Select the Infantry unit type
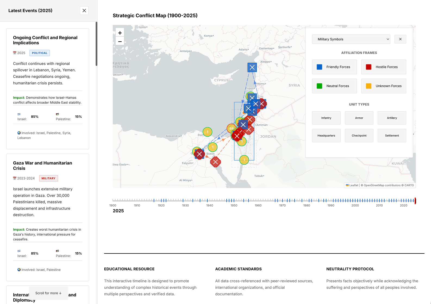431x304 pixels. (x=326, y=118)
